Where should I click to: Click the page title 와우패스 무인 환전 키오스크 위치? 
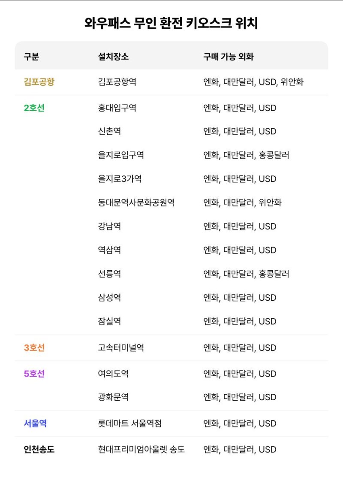171,23
